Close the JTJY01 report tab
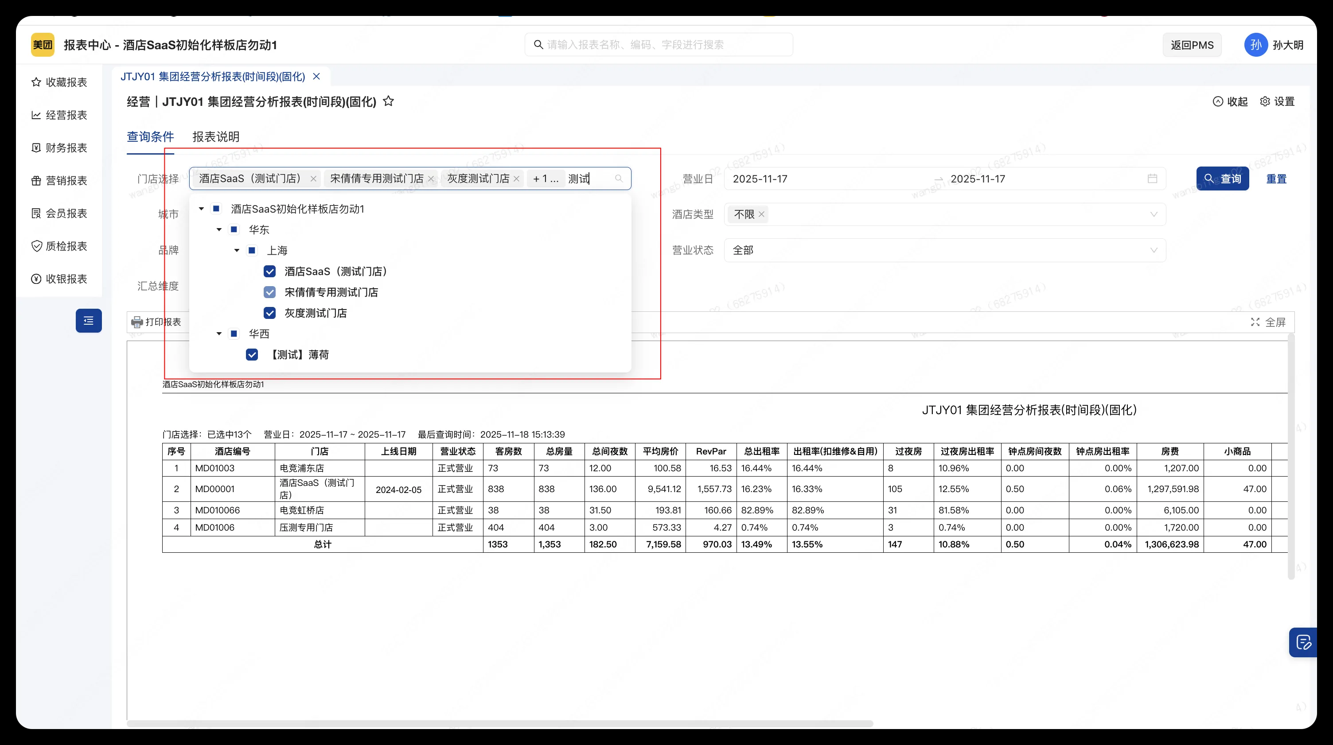The width and height of the screenshot is (1333, 745). 317,76
